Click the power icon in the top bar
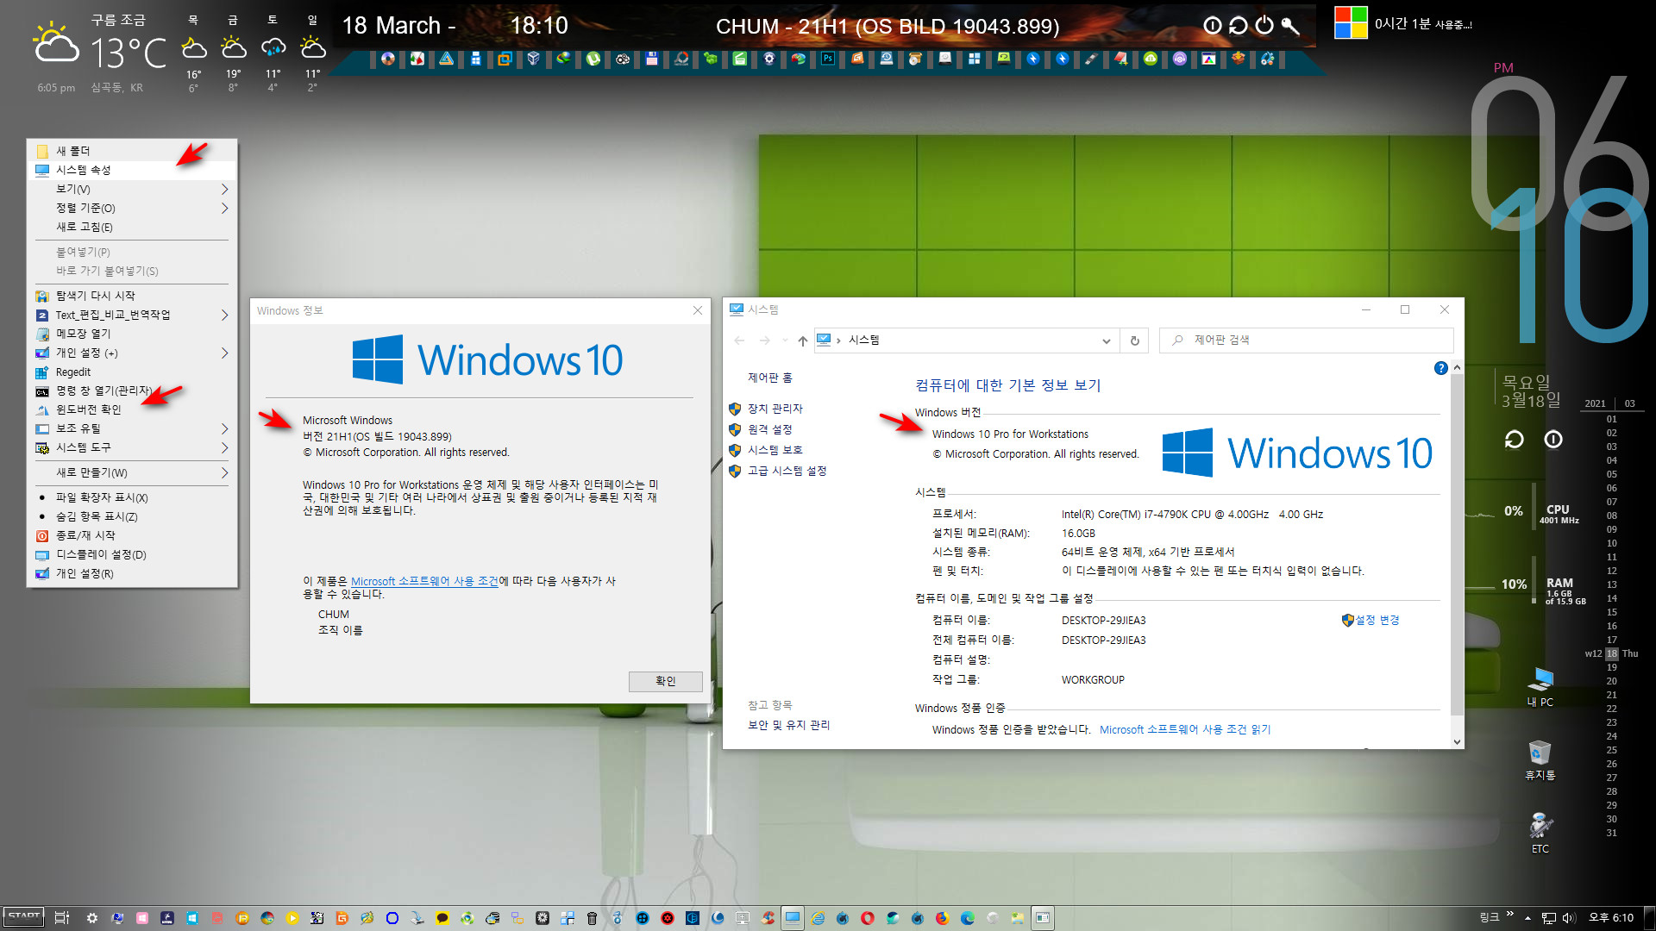Image resolution: width=1656 pixels, height=931 pixels. pyautogui.click(x=1264, y=25)
